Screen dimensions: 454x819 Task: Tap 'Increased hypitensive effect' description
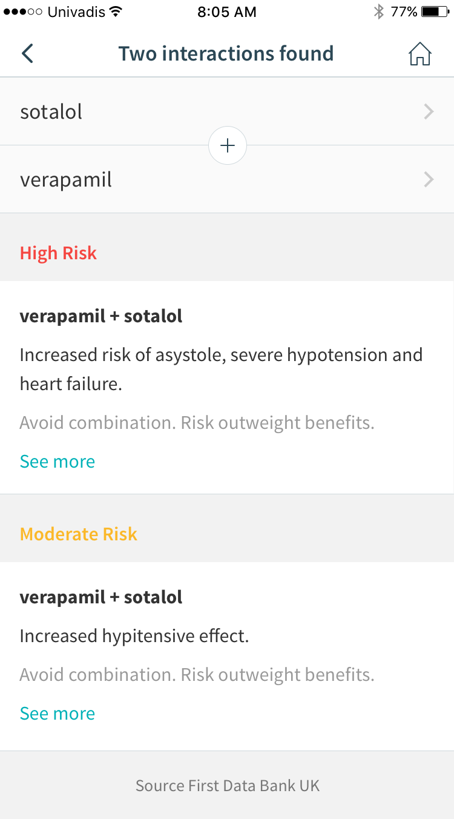(134, 636)
